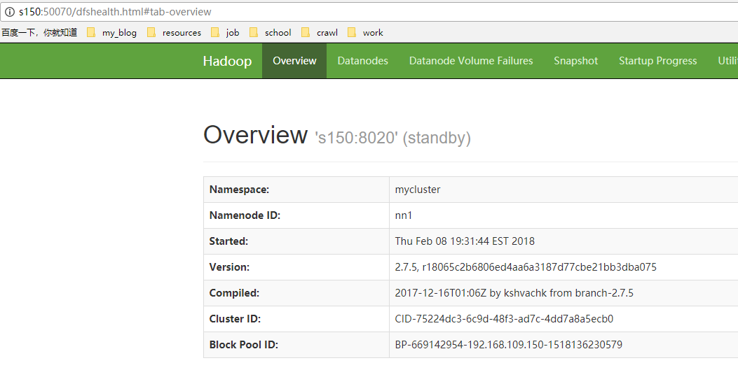Image resolution: width=738 pixels, height=370 pixels.
Task: Switch to the Overview tab
Action: (x=294, y=61)
